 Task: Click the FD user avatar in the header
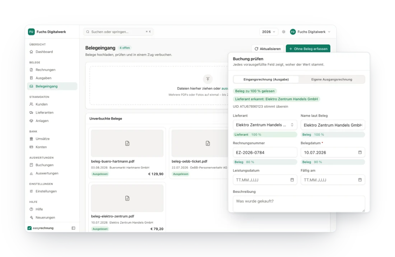(293, 32)
